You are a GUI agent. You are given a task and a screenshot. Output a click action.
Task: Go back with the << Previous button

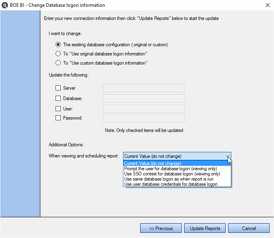(x=161, y=228)
